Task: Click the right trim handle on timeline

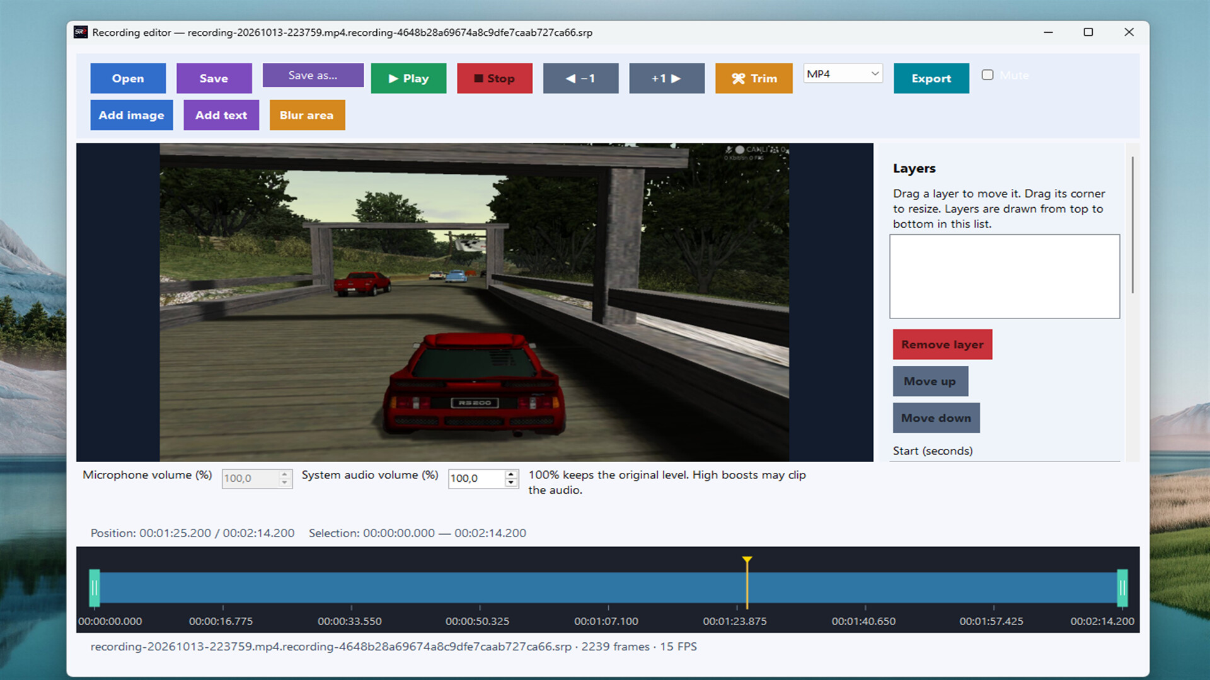Action: click(x=1122, y=588)
